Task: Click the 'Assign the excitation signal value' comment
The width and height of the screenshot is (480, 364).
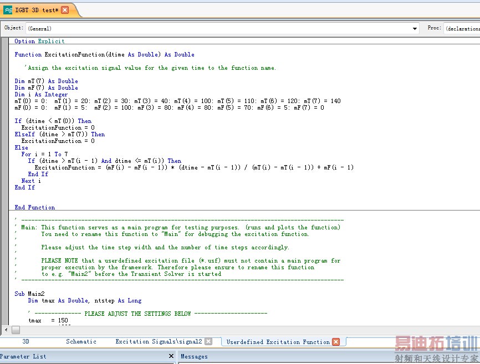Action: pyautogui.click(x=151, y=68)
